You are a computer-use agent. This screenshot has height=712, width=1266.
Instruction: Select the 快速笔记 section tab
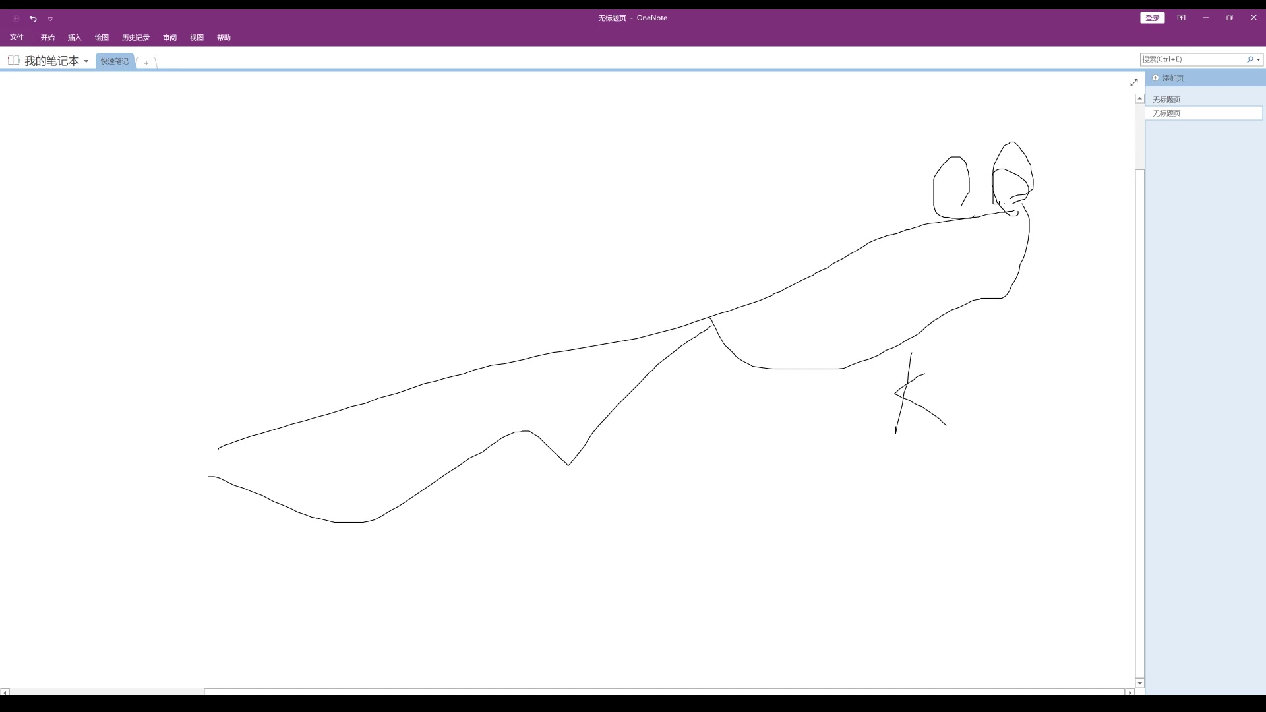(115, 61)
